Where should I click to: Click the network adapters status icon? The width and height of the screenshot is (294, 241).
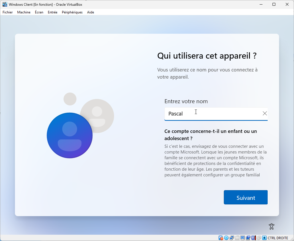232,238
